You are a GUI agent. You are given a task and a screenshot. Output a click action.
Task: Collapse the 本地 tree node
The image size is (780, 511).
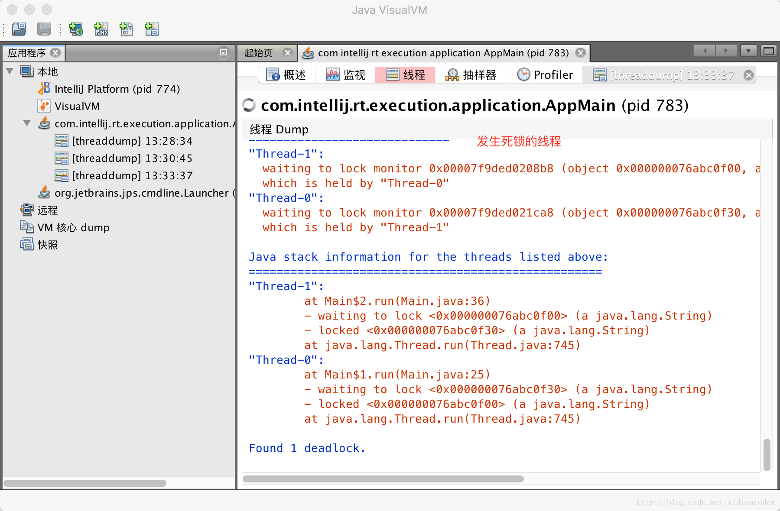click(10, 71)
